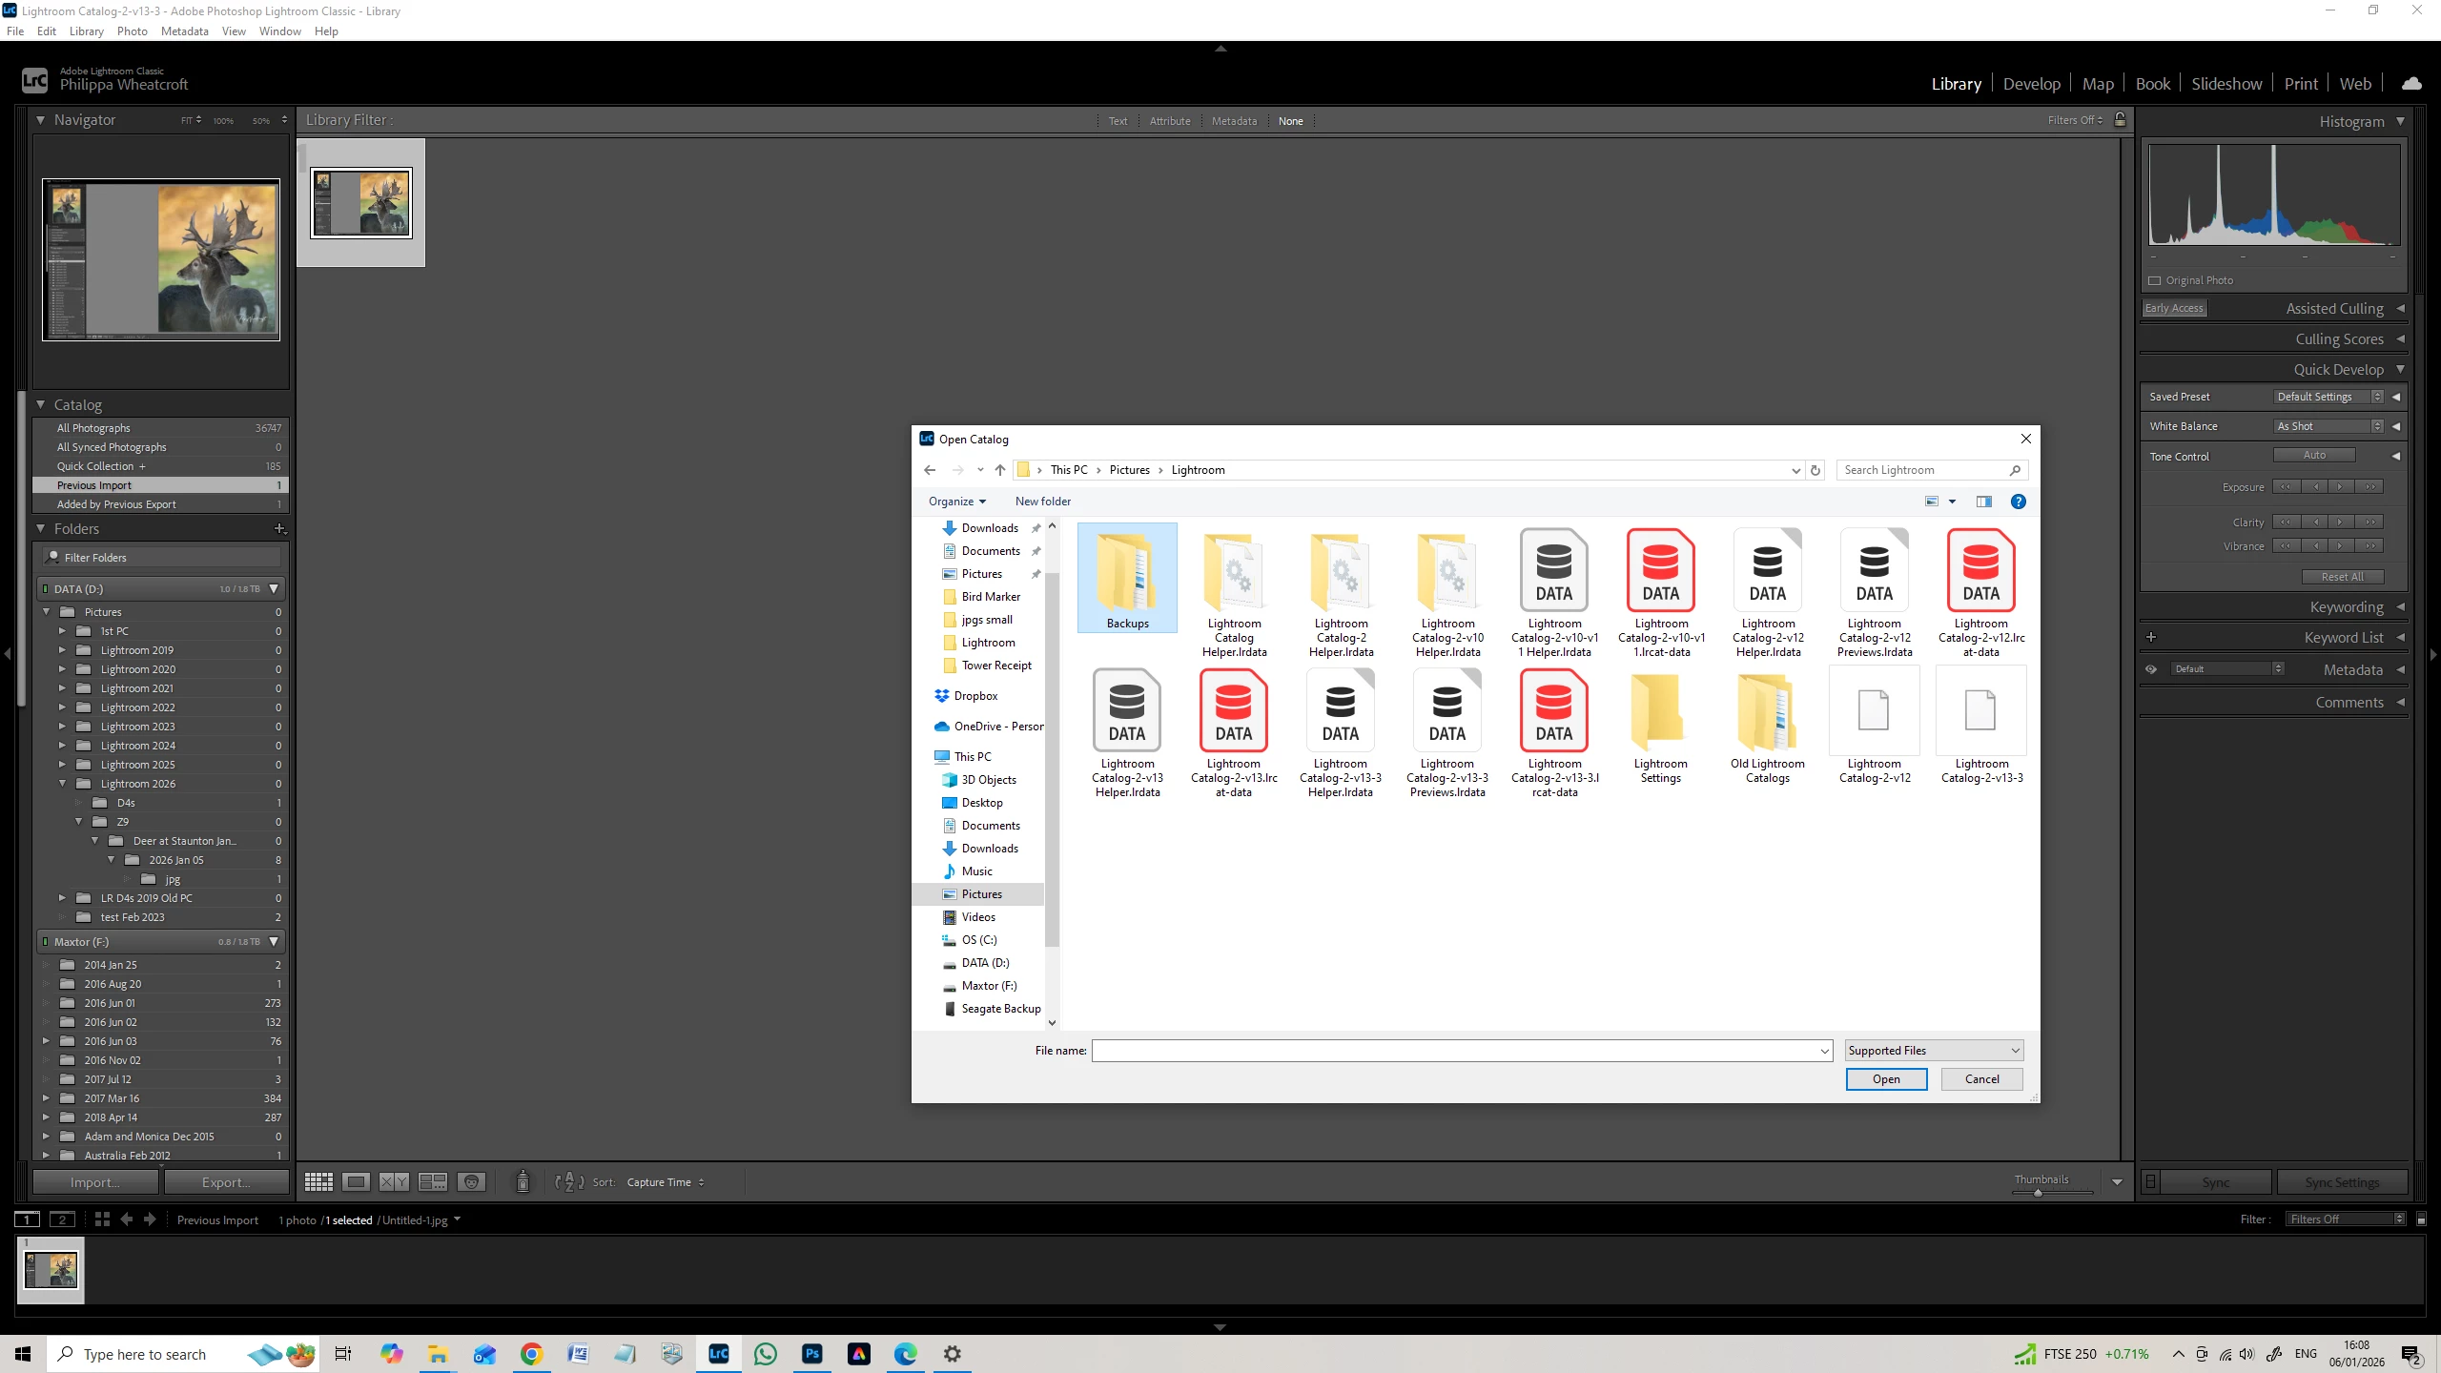Viewport: 2441px width, 1373px height.
Task: Switch to the Develop module
Action: pos(2032,84)
